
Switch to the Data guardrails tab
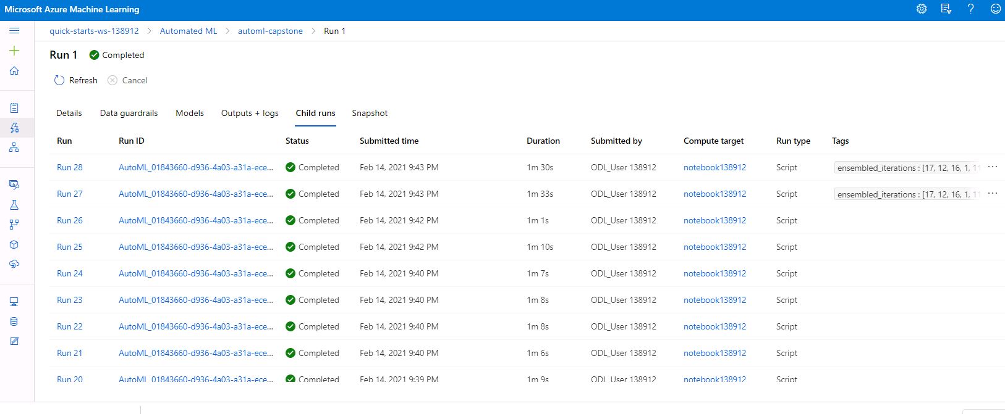129,113
